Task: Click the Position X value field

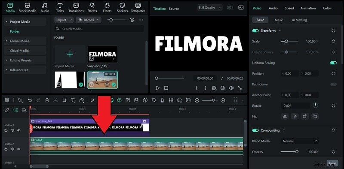Action: (x=290, y=73)
